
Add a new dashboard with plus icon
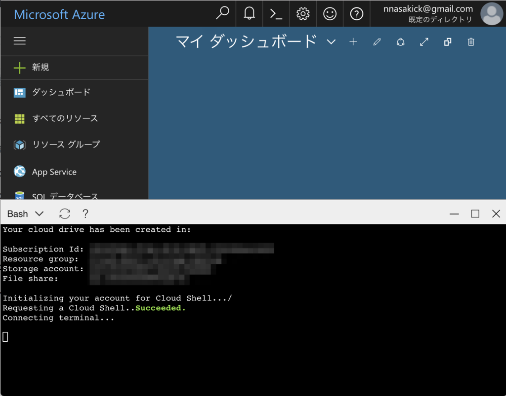click(353, 41)
